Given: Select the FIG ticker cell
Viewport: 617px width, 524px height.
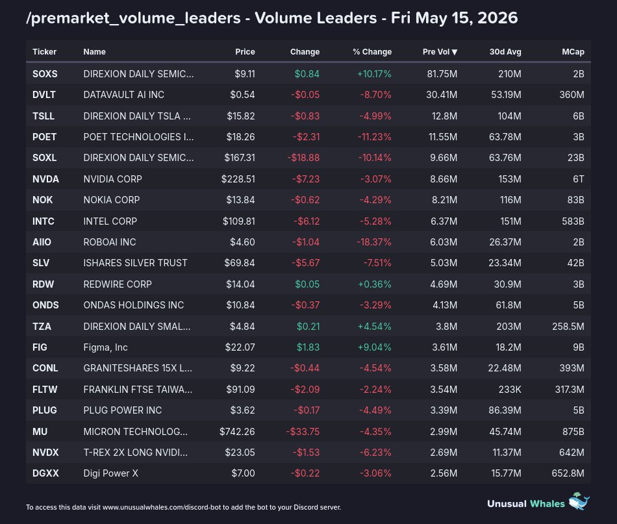Looking at the screenshot, I should 40,347.
